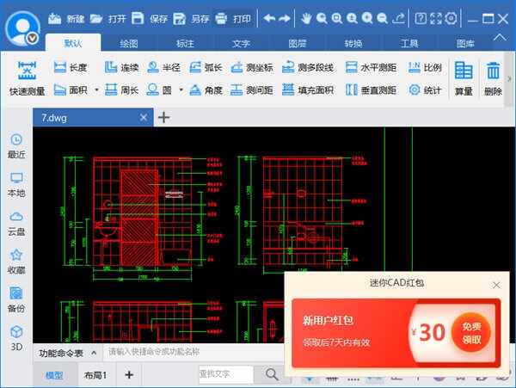Select the pan hand tool

(307, 18)
